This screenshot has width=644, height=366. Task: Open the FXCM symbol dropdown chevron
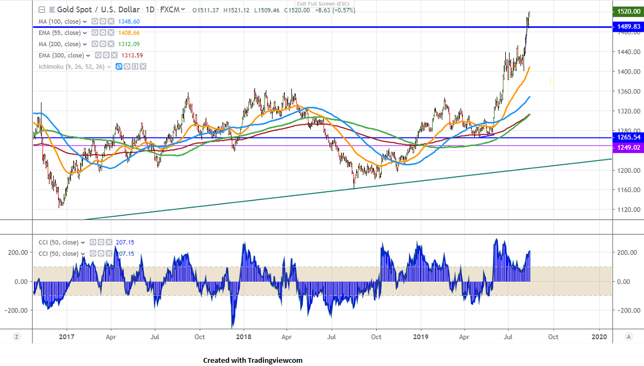pos(184,9)
